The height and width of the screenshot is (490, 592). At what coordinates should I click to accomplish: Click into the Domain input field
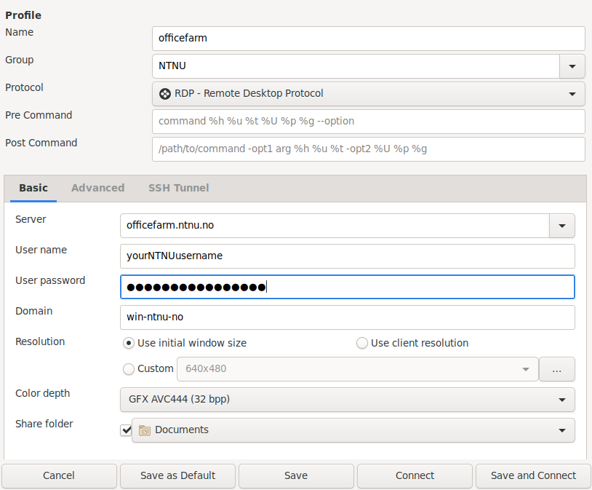348,317
